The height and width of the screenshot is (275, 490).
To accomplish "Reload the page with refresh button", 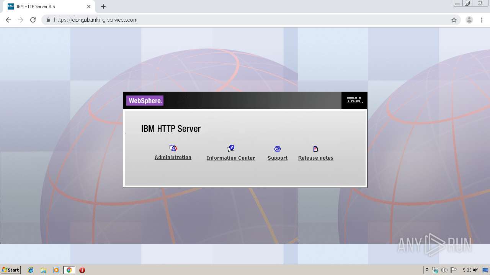I will click(x=33, y=20).
